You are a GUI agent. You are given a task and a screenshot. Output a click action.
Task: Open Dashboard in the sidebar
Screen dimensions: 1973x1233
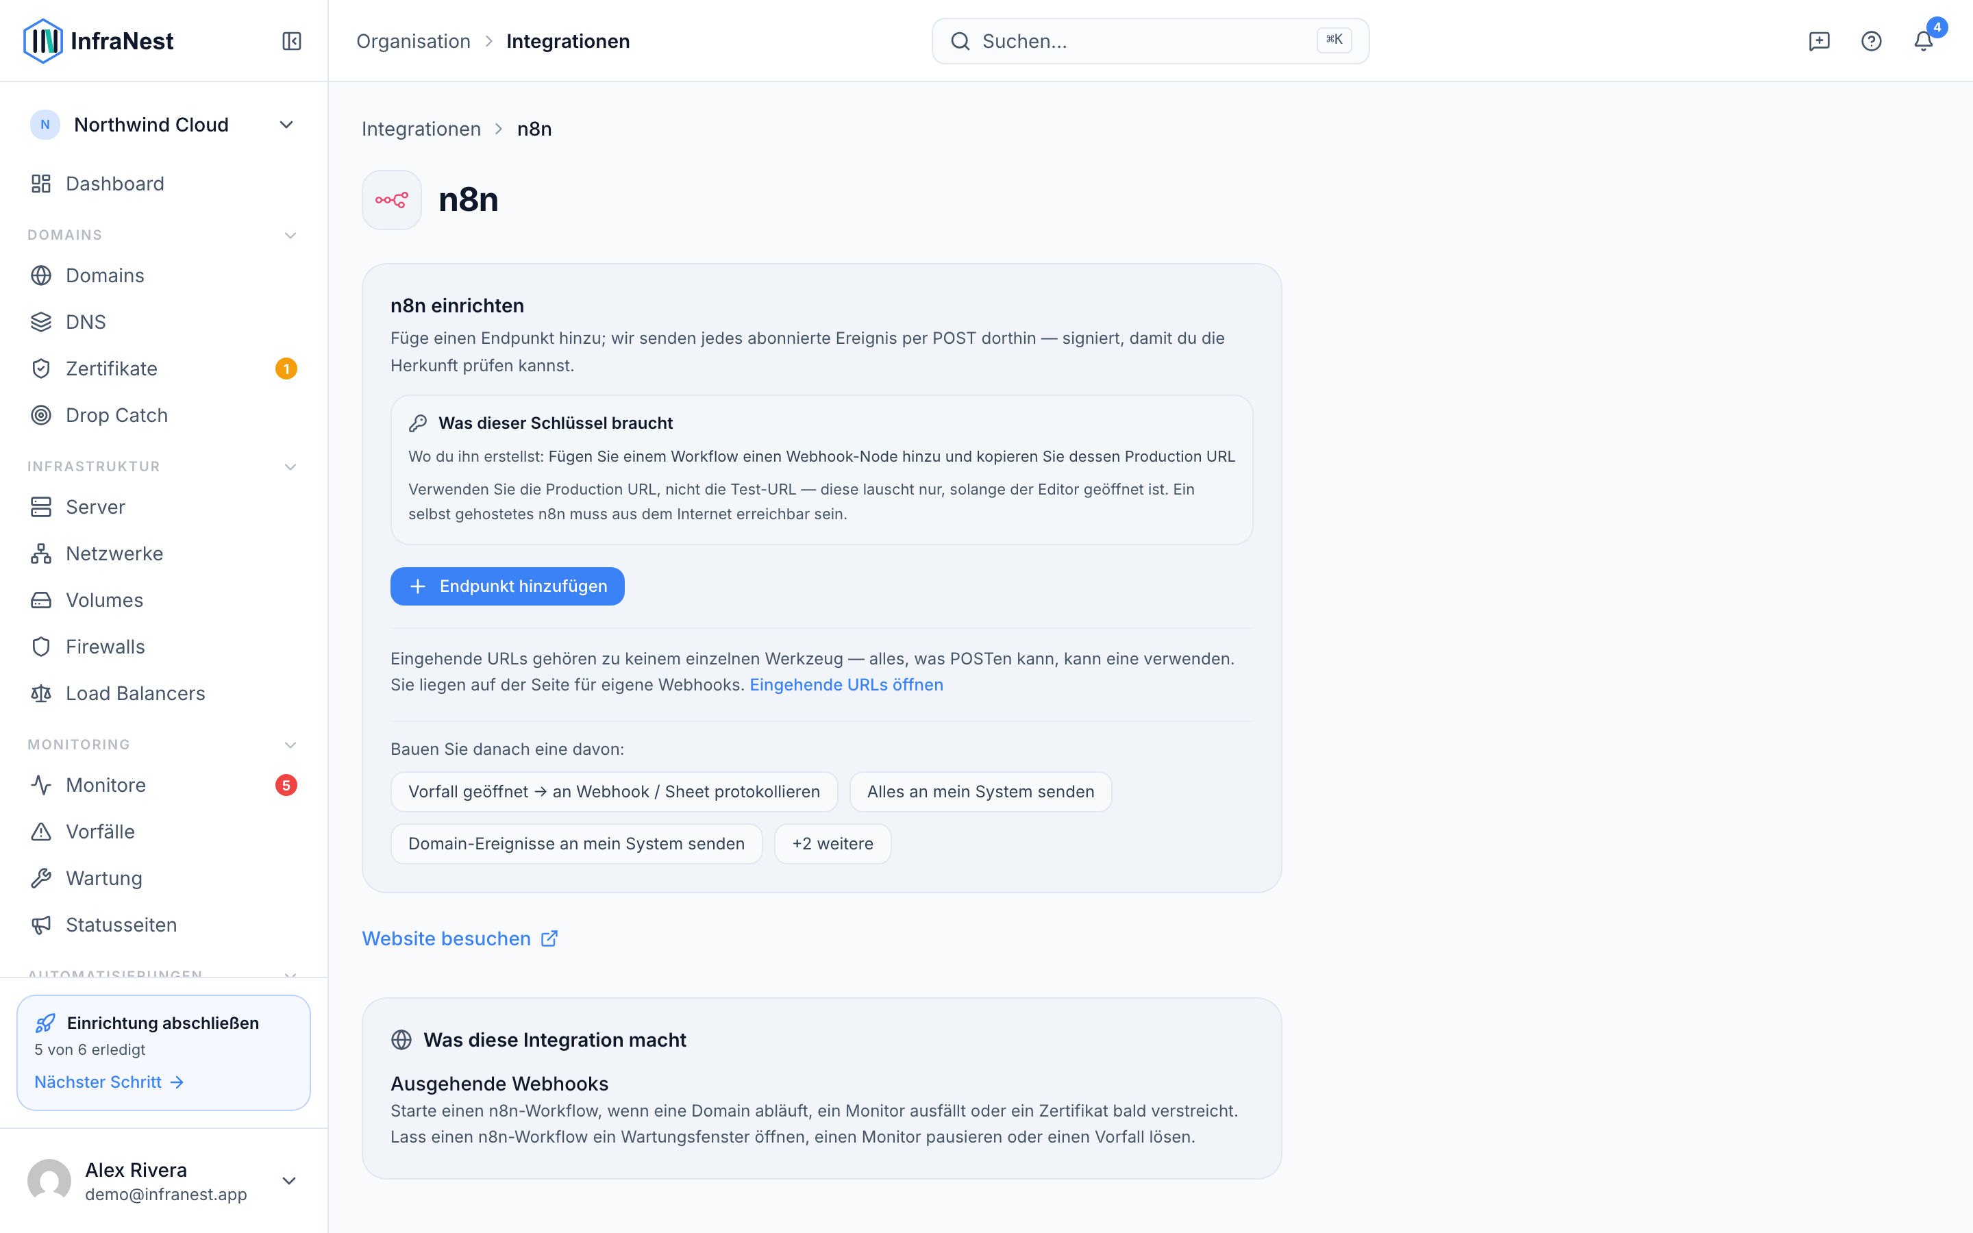163,184
